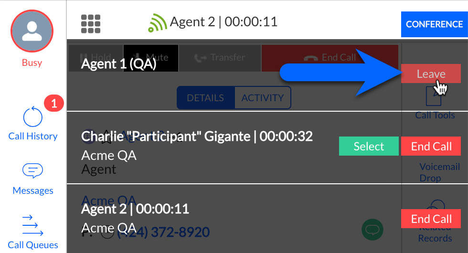Open the Call History icon
The width and height of the screenshot is (468, 253).
[33, 117]
